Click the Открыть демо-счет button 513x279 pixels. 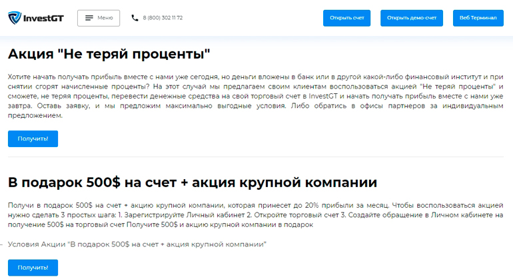point(412,18)
